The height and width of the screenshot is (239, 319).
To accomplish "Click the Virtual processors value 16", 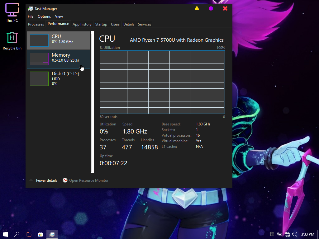I will pyautogui.click(x=198, y=135).
